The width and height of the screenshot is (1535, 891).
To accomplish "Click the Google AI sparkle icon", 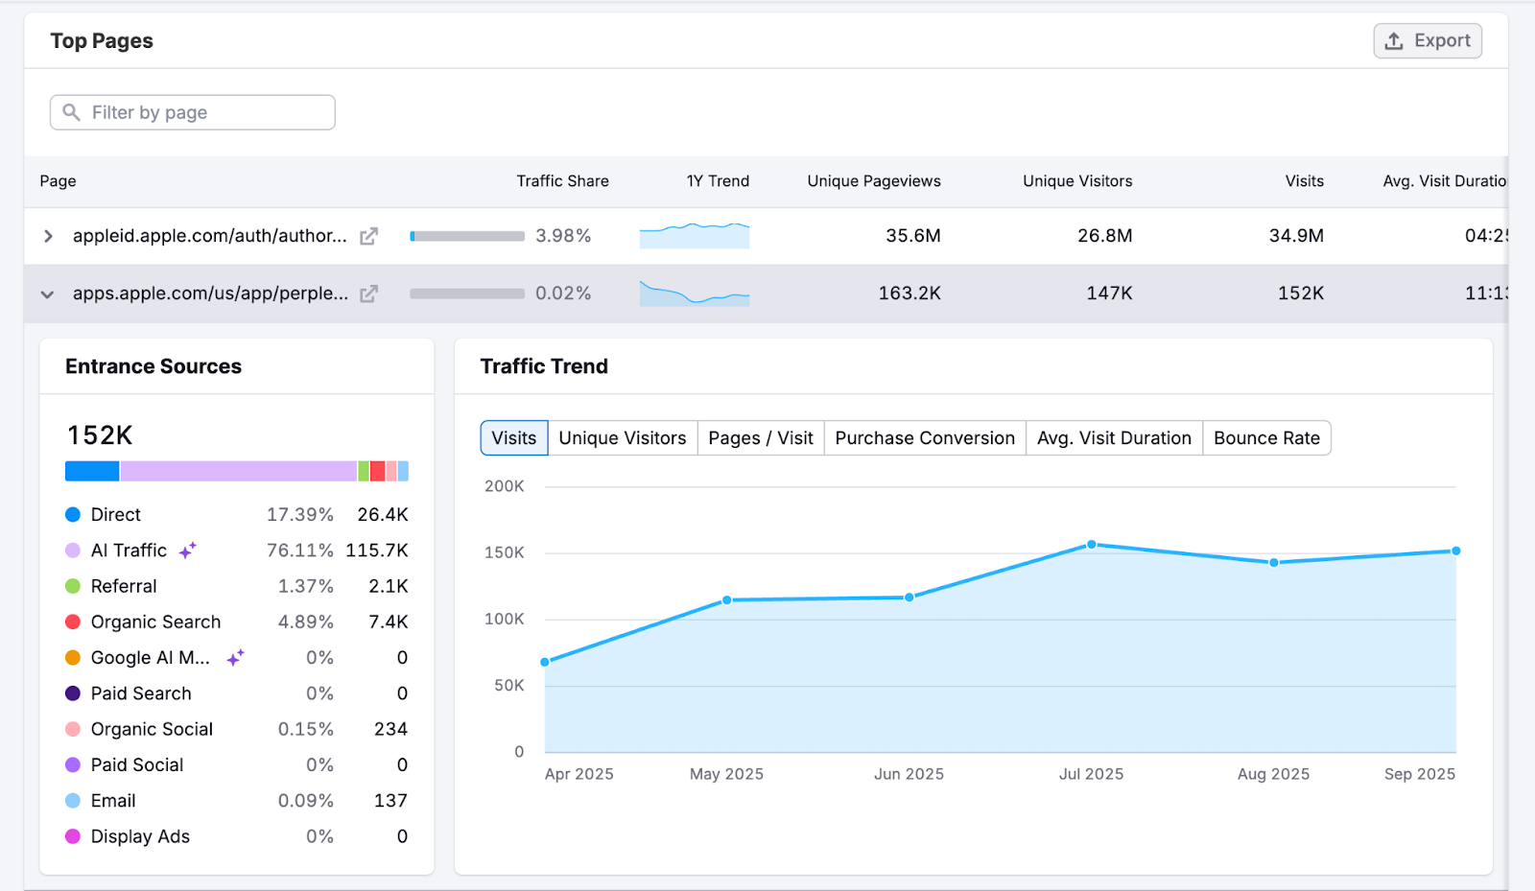I will 234,657.
